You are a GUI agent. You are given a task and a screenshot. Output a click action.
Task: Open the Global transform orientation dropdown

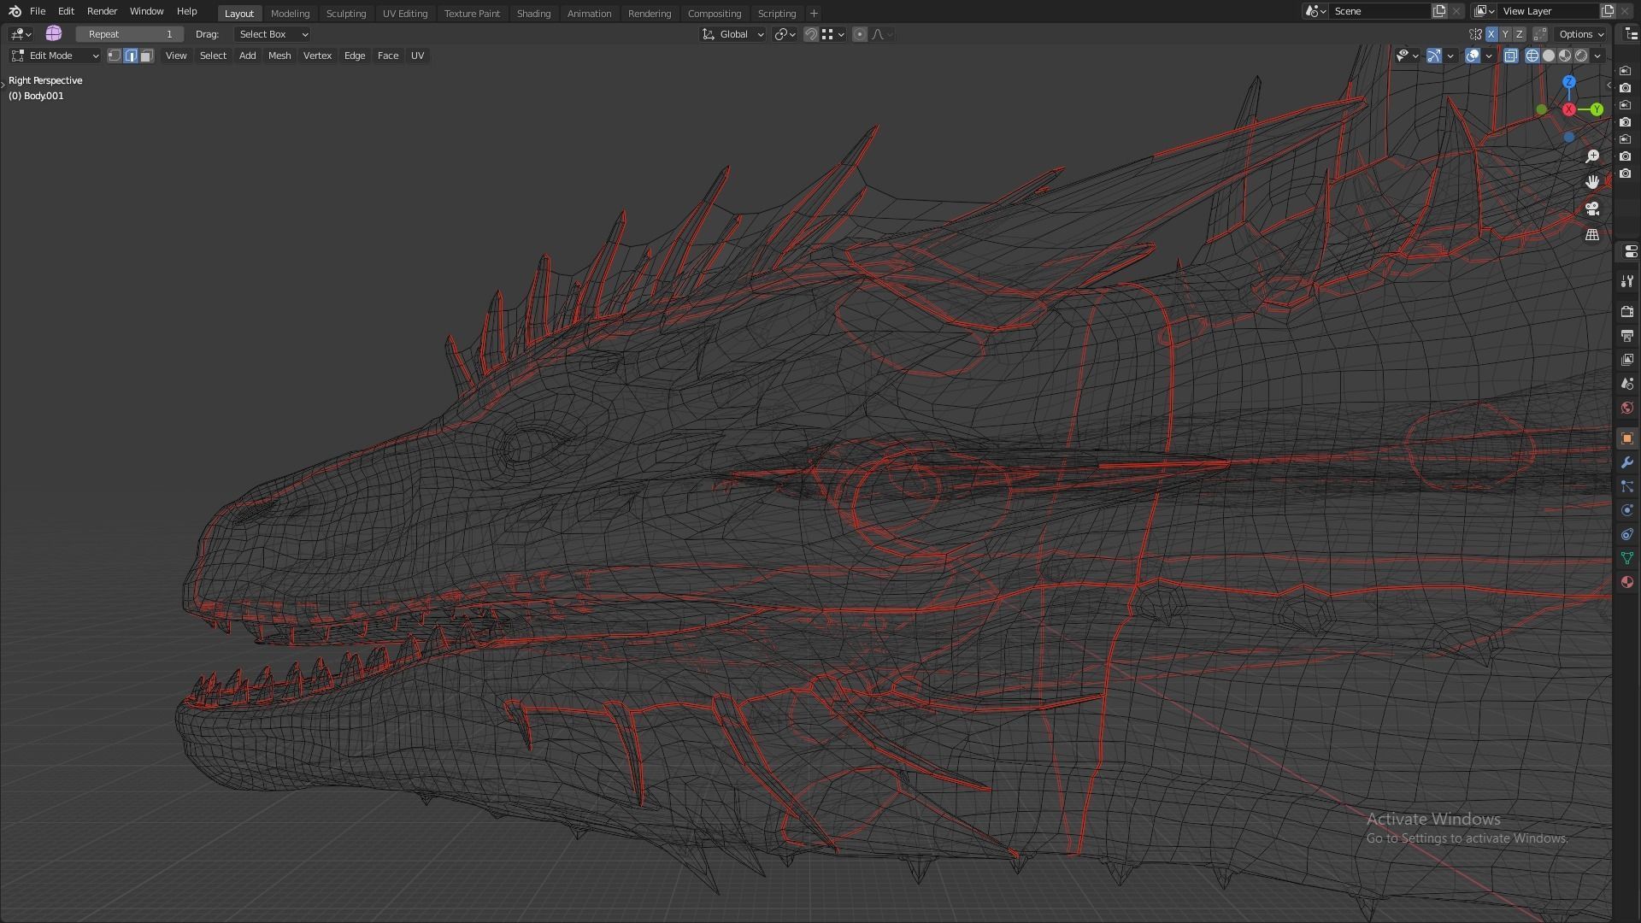coord(733,34)
